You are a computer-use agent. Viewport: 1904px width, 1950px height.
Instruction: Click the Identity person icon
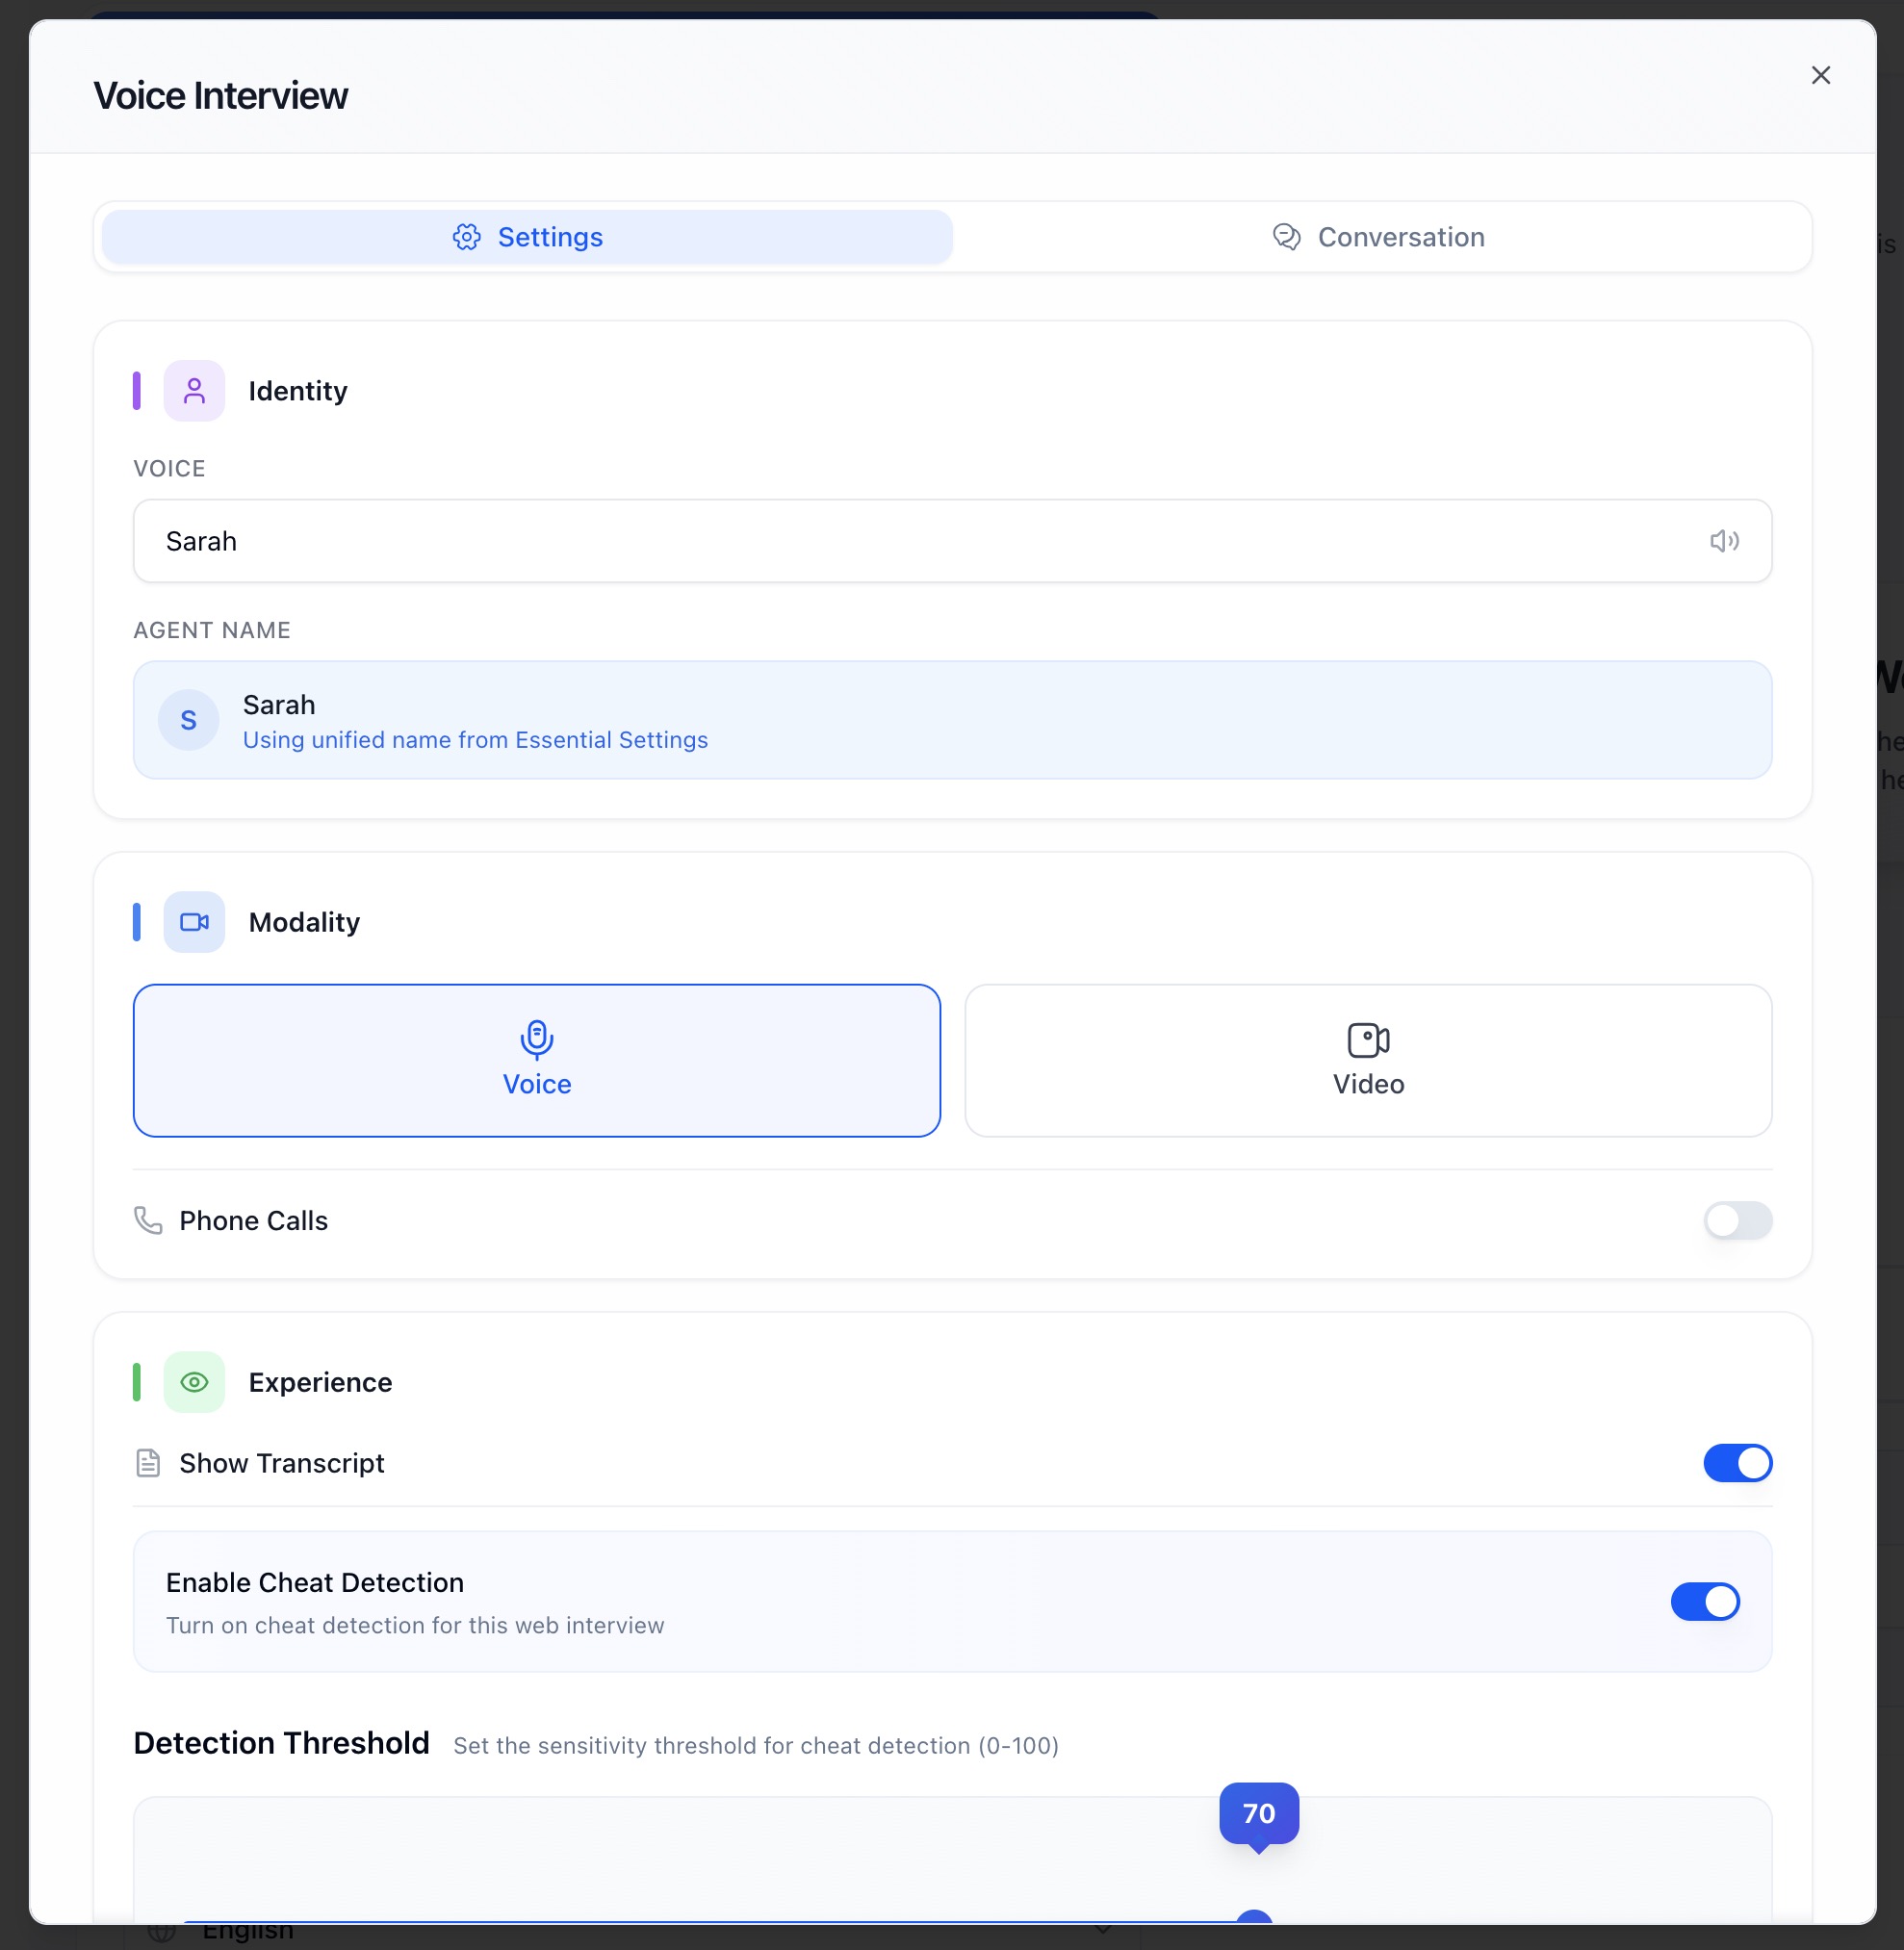tap(194, 391)
